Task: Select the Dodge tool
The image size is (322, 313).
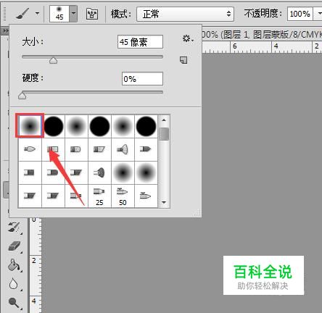Action: pos(14,303)
